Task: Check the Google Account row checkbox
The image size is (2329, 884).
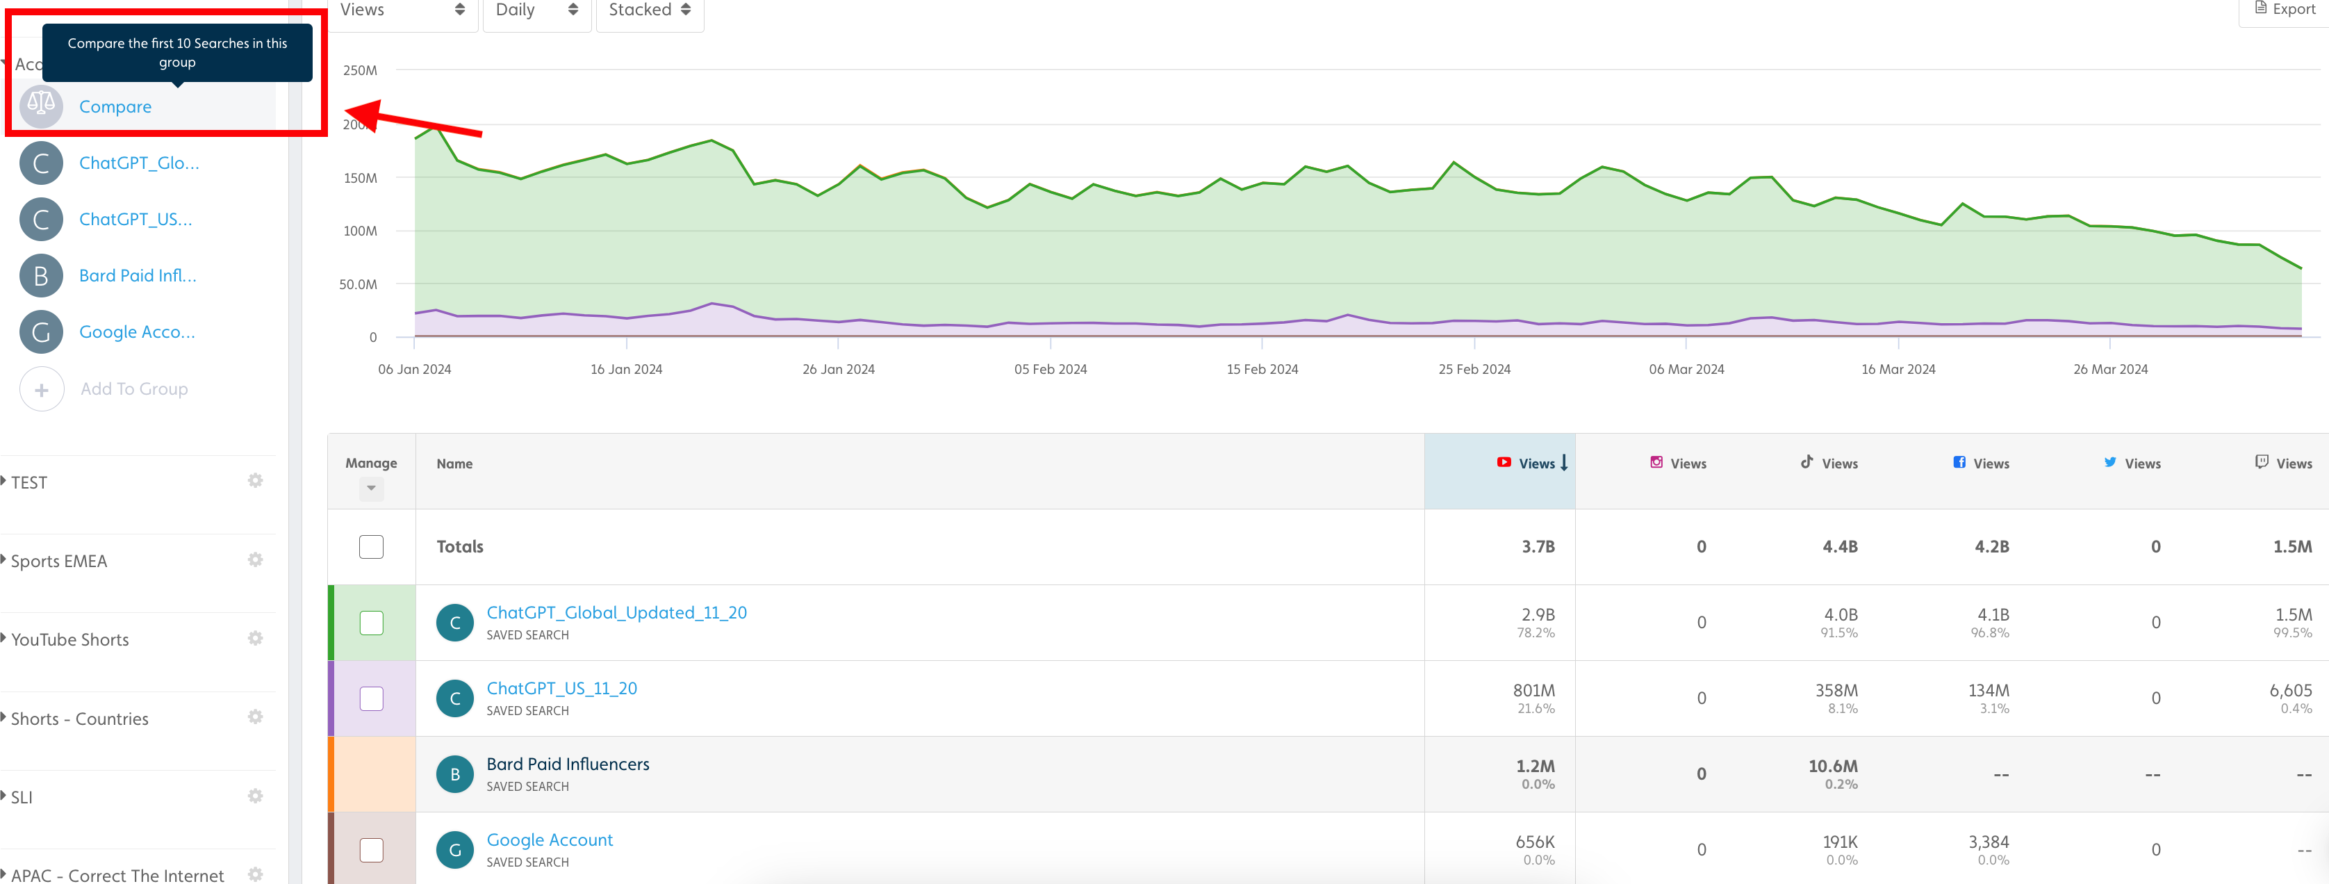Action: click(371, 849)
